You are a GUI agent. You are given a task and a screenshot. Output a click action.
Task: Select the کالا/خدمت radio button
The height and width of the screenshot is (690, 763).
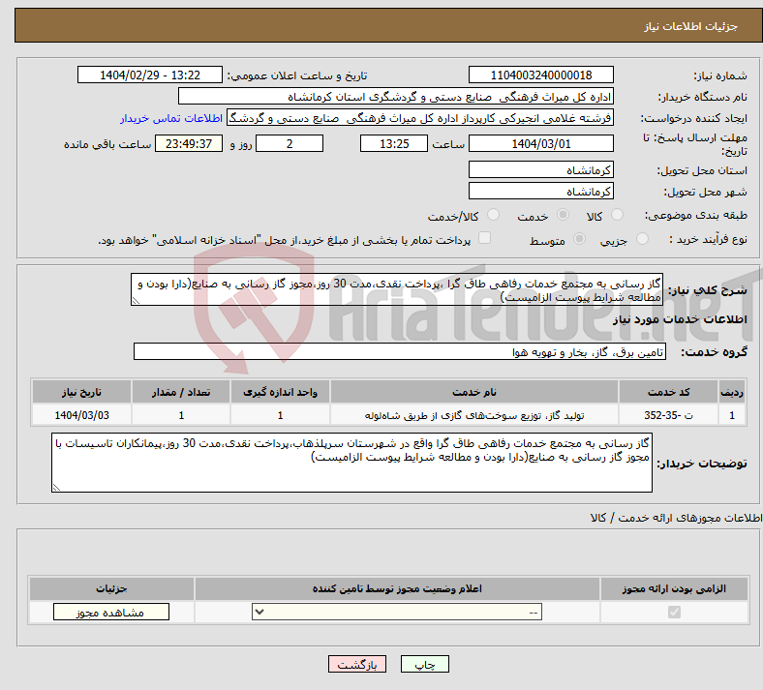click(494, 215)
